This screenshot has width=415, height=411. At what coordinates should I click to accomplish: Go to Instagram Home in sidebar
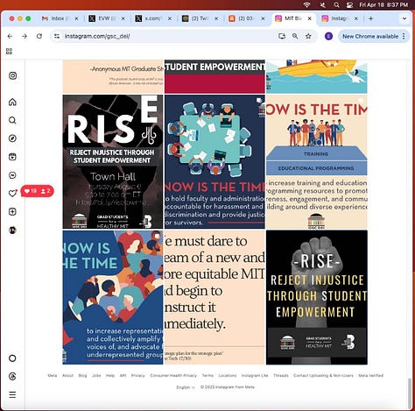(x=12, y=102)
